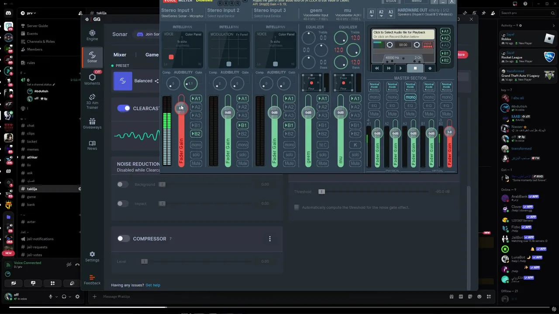Select Sonar in the GG sidebar
Viewport: 559px width, 314px height.
[x=92, y=57]
